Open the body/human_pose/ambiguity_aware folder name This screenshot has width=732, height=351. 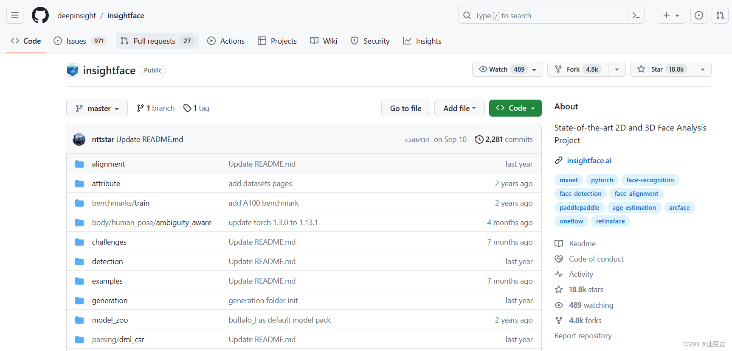pos(152,223)
